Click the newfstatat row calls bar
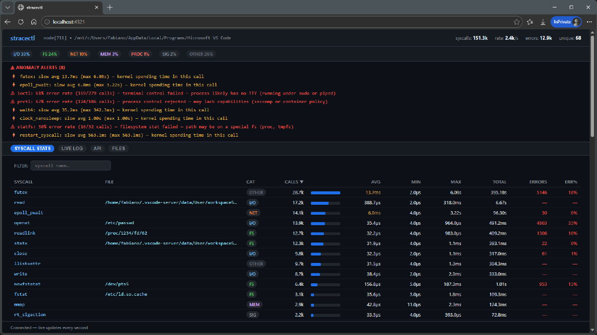This screenshot has width=597, height=335. pyautogui.click(x=325, y=284)
